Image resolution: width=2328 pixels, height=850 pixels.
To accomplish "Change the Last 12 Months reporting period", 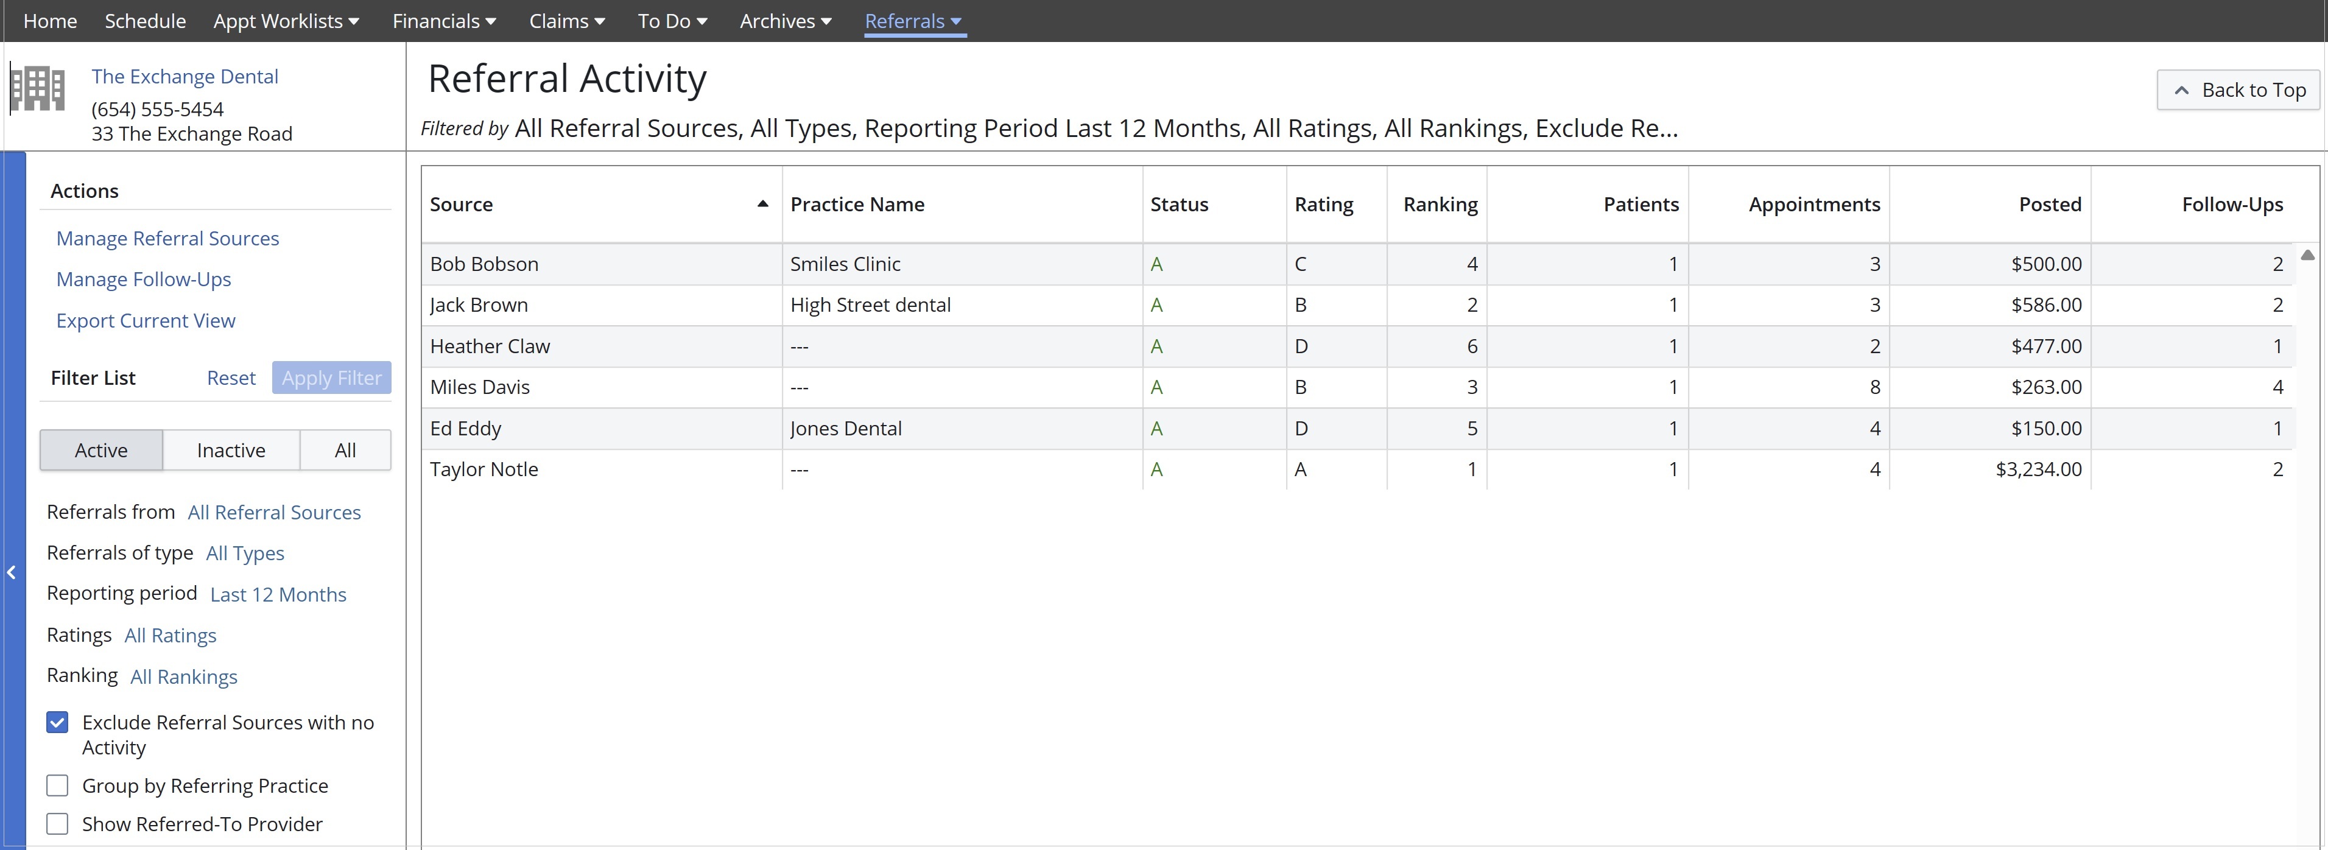I will click(278, 594).
